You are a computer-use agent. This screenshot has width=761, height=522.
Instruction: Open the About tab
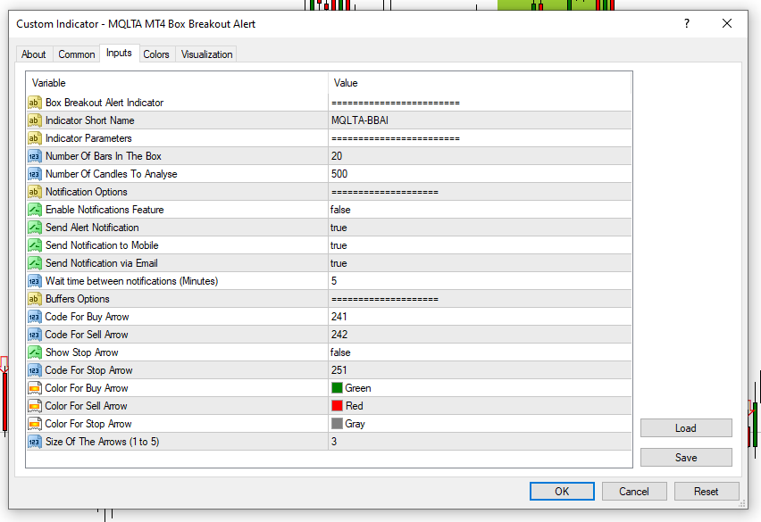pos(33,54)
